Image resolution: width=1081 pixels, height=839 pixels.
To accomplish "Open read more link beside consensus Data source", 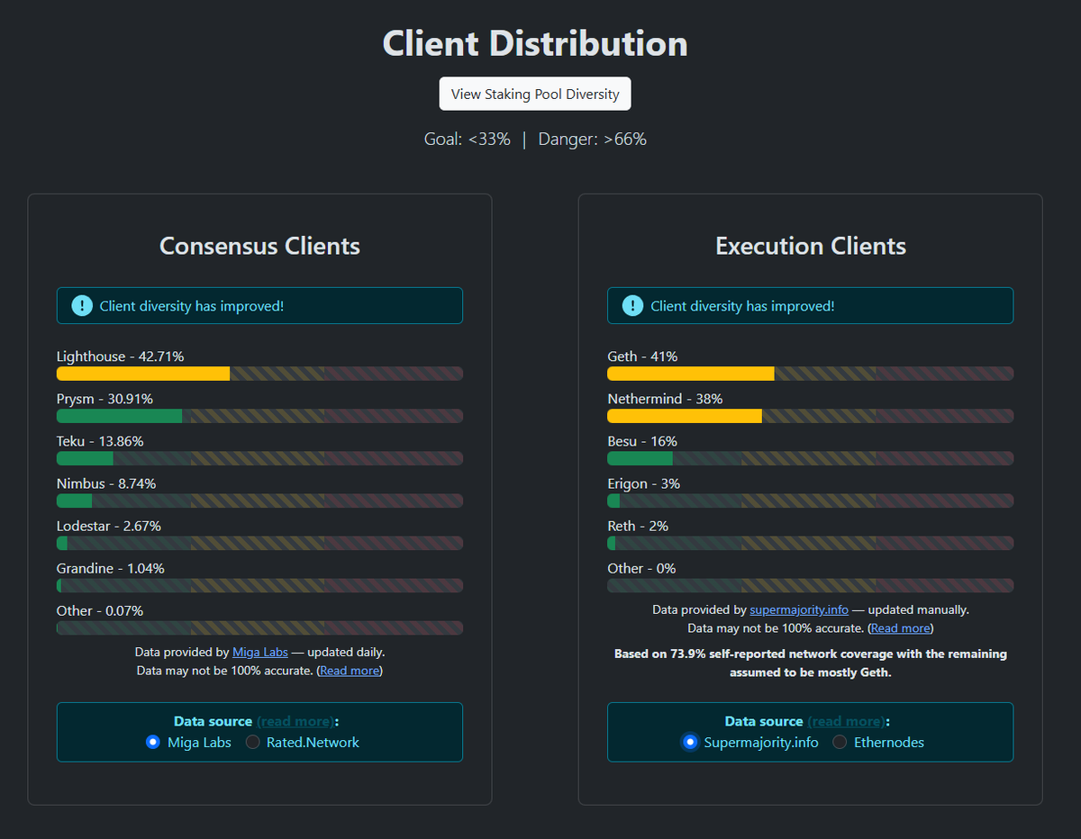I will [x=295, y=721].
